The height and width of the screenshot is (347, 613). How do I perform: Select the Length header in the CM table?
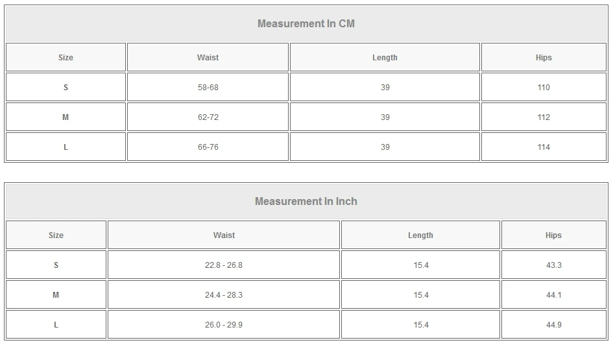(x=385, y=58)
